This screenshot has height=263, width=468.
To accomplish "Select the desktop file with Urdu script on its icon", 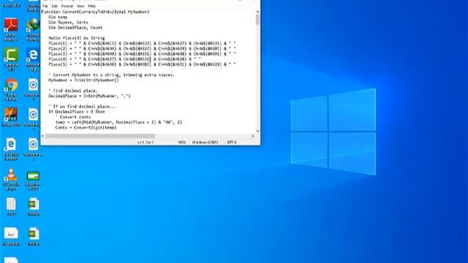I will pyautogui.click(x=11, y=236).
